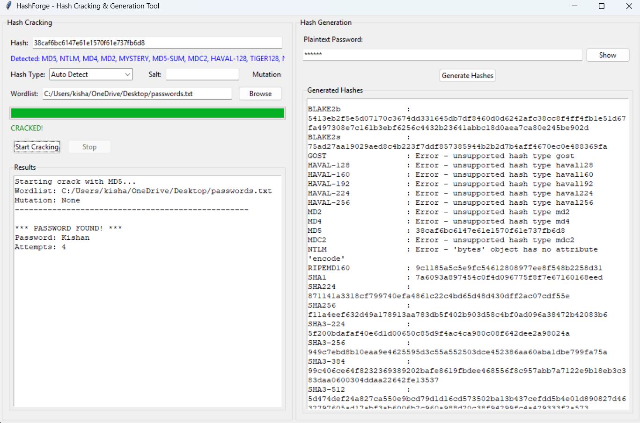Image resolution: width=640 pixels, height=423 pixels.
Task: Click the green cracking progress bar
Action: tap(147, 113)
